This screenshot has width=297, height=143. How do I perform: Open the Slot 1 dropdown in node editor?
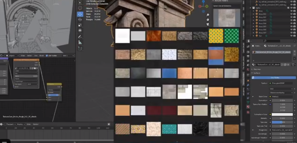(68, 56)
